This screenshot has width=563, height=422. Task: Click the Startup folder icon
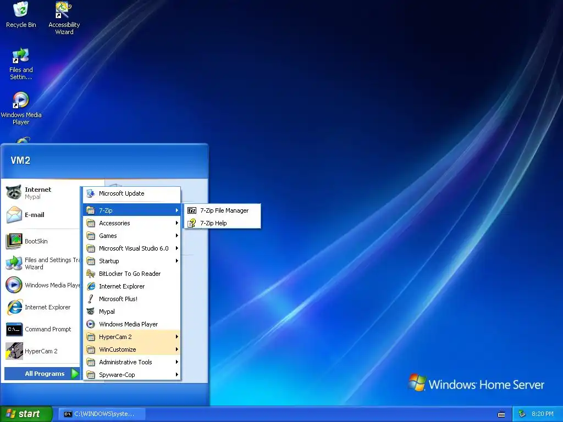click(x=91, y=261)
